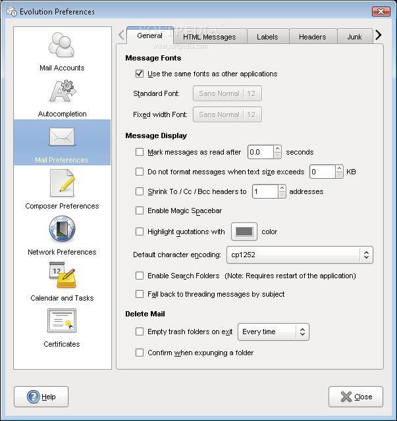This screenshot has height=421, width=397.
Task: Open the Every time dropdown
Action: 273,332
